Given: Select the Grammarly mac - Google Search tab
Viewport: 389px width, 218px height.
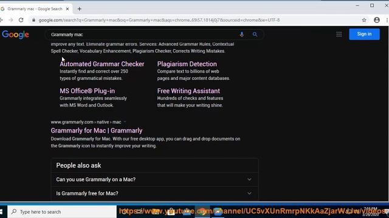Looking at the screenshot, I should 35,9.
